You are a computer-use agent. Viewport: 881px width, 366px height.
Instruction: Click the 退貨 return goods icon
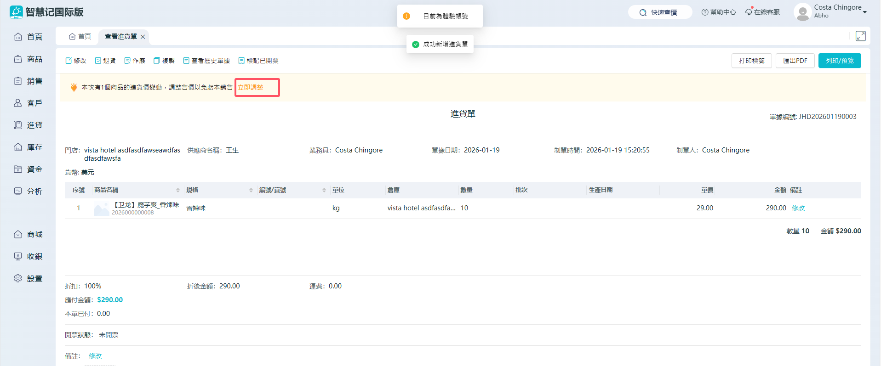tap(98, 61)
